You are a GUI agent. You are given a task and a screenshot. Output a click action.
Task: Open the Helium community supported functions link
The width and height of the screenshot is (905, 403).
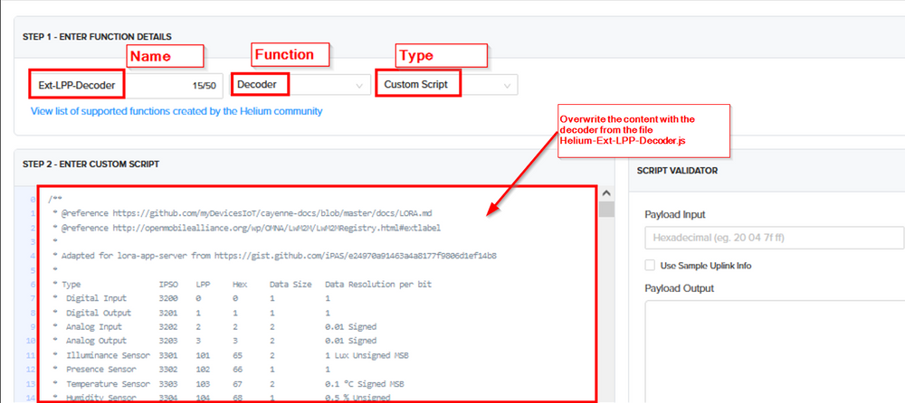pos(176,111)
